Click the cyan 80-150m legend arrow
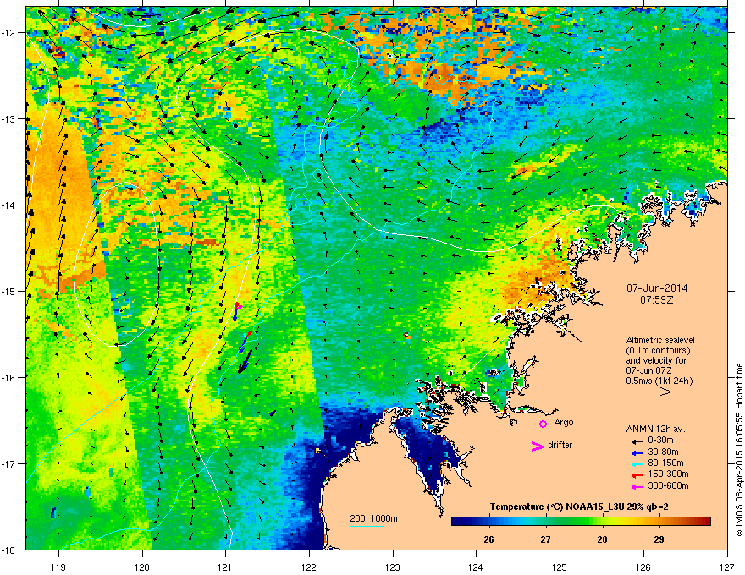 (x=637, y=463)
